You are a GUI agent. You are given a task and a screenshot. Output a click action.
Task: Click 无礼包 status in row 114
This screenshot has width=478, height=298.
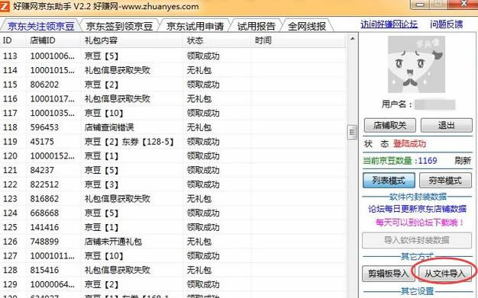pyautogui.click(x=199, y=70)
